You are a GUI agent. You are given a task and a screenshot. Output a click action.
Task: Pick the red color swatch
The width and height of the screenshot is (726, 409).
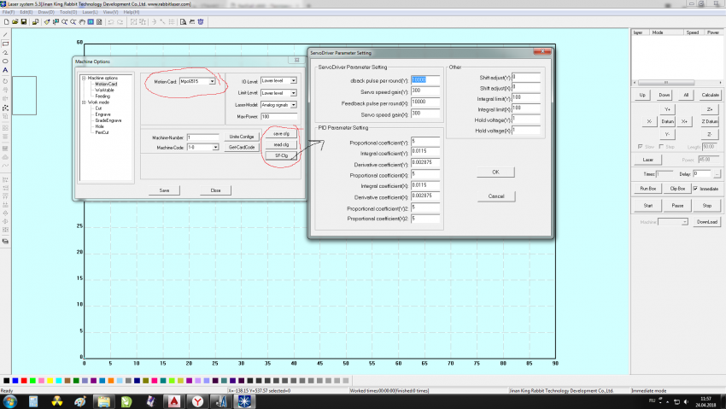pos(24,381)
